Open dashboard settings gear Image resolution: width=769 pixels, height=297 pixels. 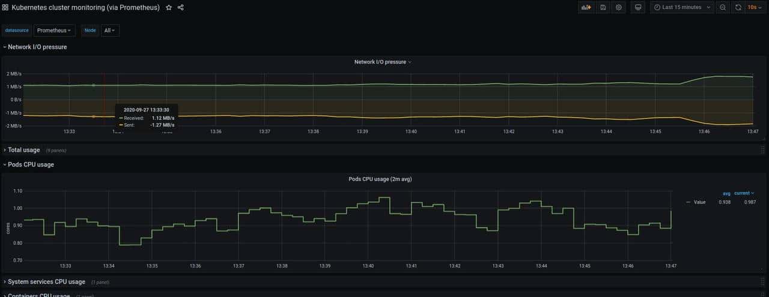pos(619,7)
